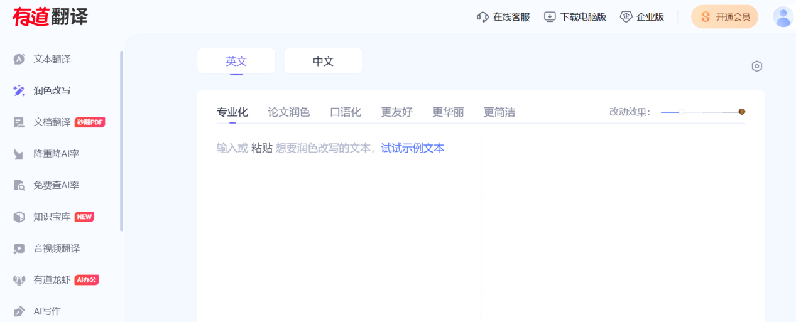Click the 秒翻PDF badge
The width and height of the screenshot is (796, 322).
tap(90, 122)
